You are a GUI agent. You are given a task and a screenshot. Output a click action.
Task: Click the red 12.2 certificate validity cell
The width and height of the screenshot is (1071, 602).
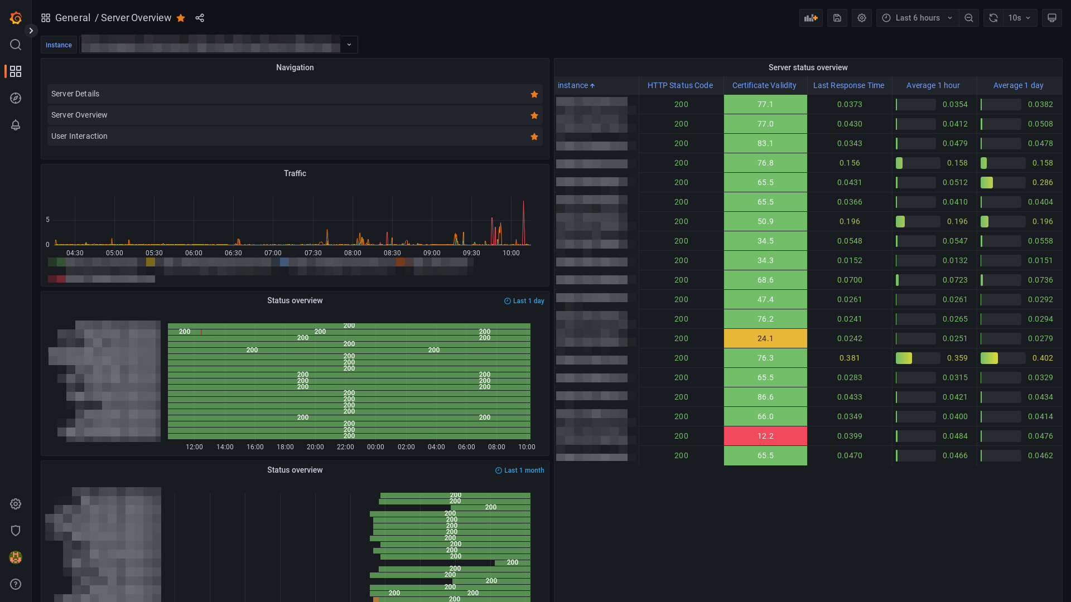pyautogui.click(x=765, y=436)
